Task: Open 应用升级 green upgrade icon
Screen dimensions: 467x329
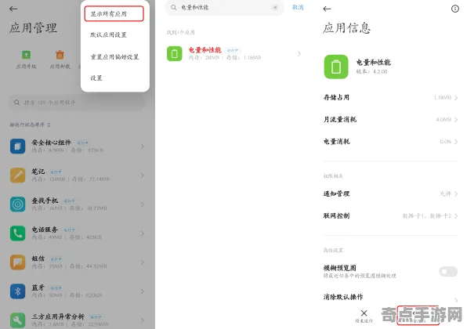Action: coord(26,55)
